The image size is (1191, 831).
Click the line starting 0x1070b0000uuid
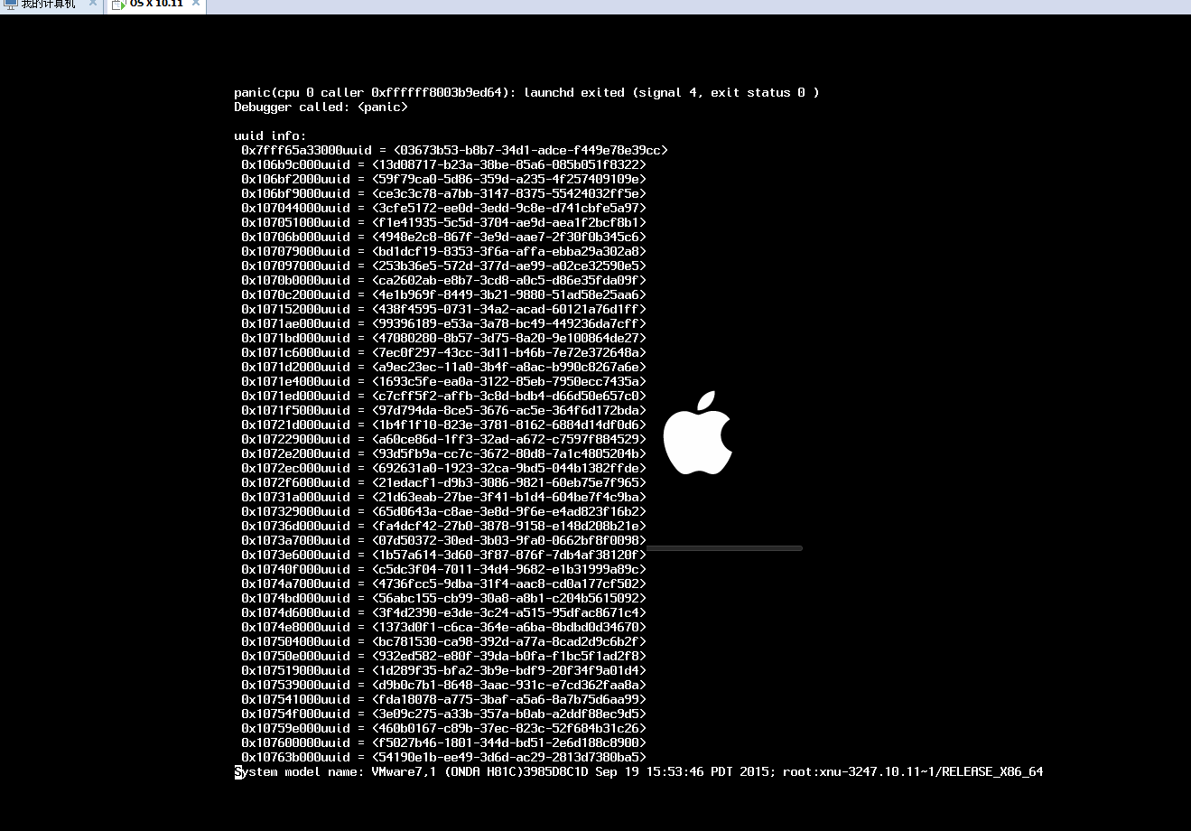tap(443, 280)
